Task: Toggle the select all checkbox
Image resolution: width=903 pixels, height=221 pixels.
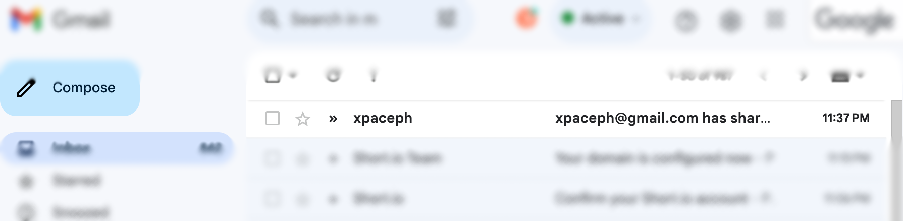Action: [273, 76]
